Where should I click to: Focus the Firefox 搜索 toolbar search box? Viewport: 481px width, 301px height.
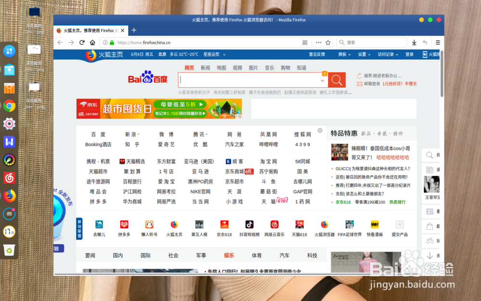click(x=371, y=42)
